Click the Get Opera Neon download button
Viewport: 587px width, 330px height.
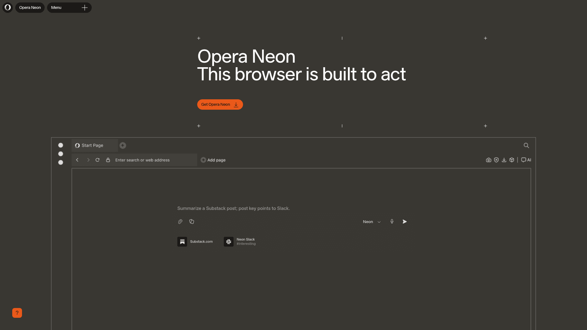coord(220,105)
